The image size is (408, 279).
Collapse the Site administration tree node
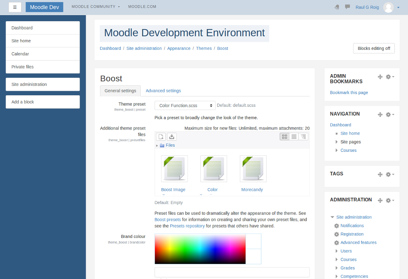click(332, 217)
